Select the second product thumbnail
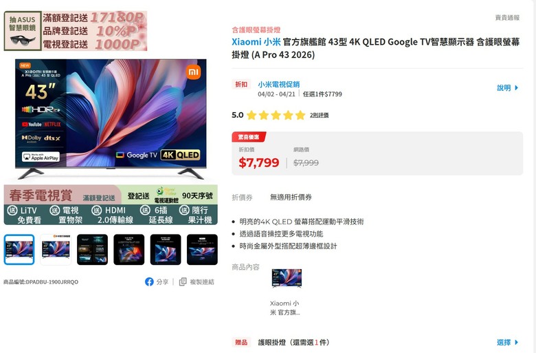The height and width of the screenshot is (353, 536). (x=56, y=249)
